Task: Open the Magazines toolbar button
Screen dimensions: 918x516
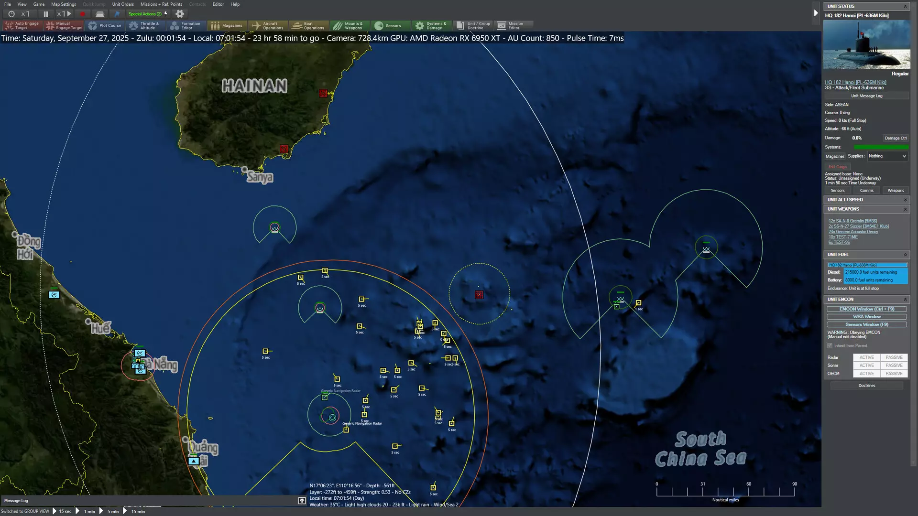Action: pyautogui.click(x=227, y=26)
